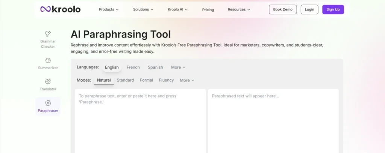The width and height of the screenshot is (385, 153).
Task: Click the Summarizer label
Action: point(48,68)
